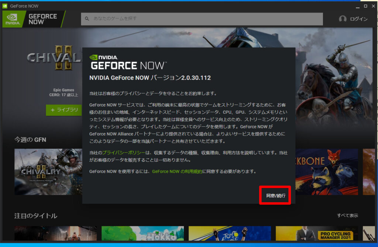
Task: Open Pro Cycling Manager 2021 tile
Action: [x=317, y=233]
